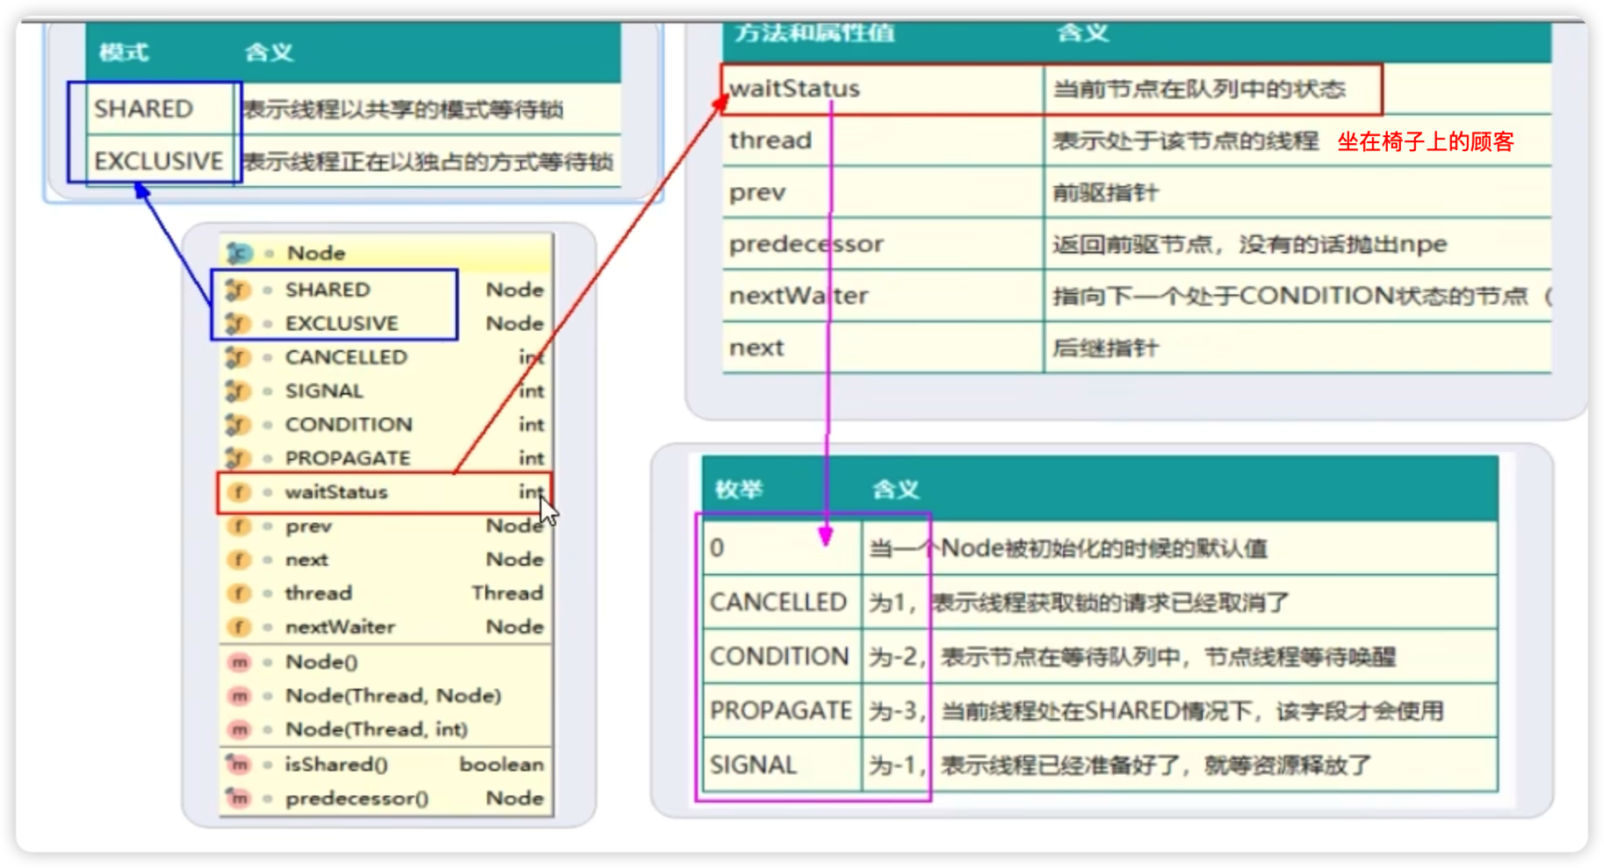Click the static field icon beside EXCLUSIVE

click(x=238, y=324)
